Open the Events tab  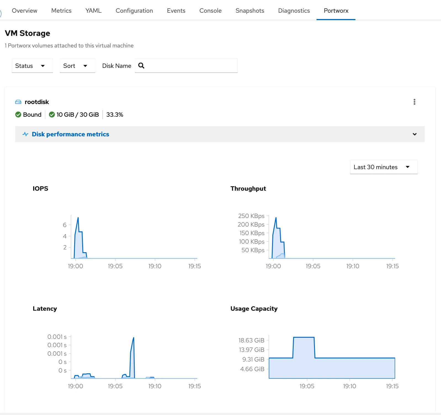(x=176, y=10)
